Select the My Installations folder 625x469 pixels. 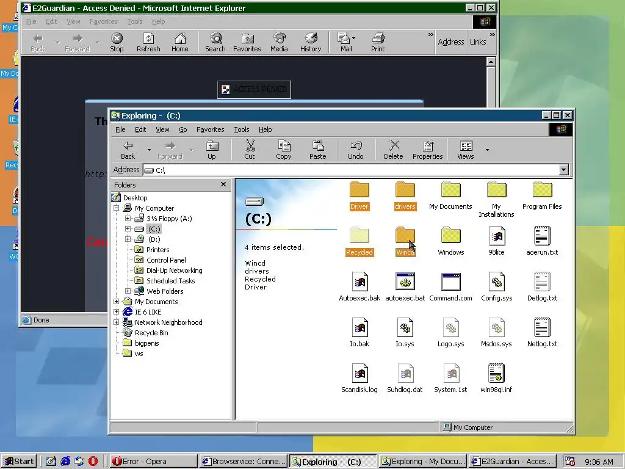coord(497,200)
